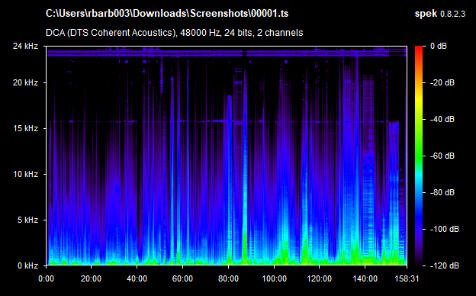Click the spek version label
Viewport: 476px width, 296px height.
pos(440,14)
